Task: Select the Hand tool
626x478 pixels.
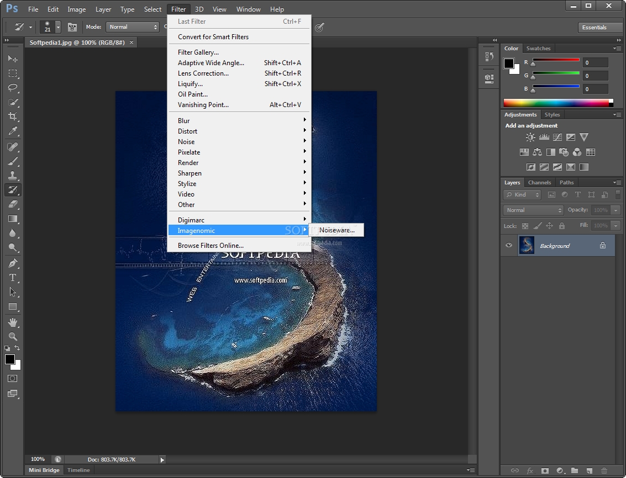Action: (x=13, y=322)
